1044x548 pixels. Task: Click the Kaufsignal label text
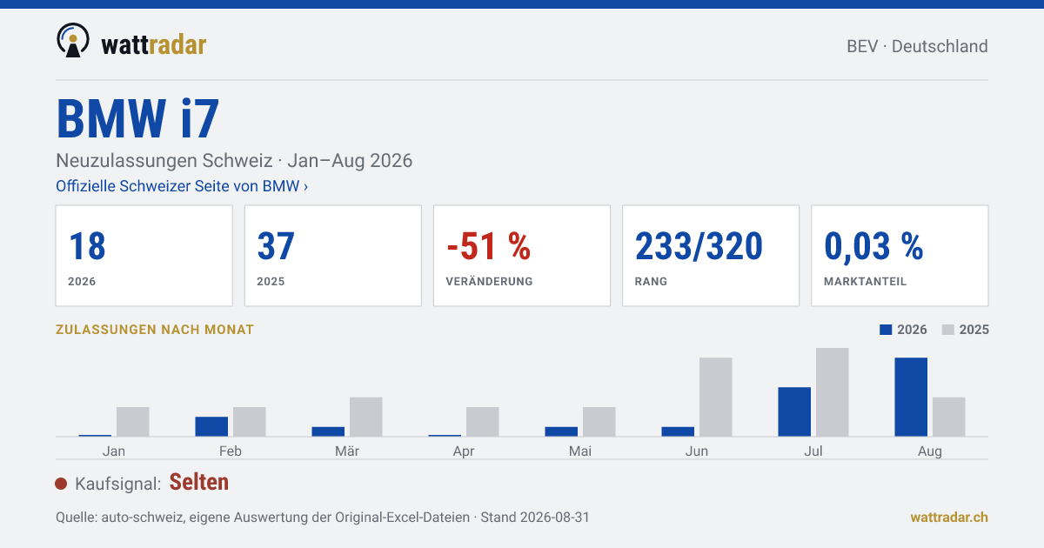[118, 484]
